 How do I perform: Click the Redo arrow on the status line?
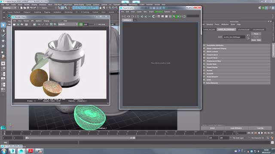[x=35, y=8]
